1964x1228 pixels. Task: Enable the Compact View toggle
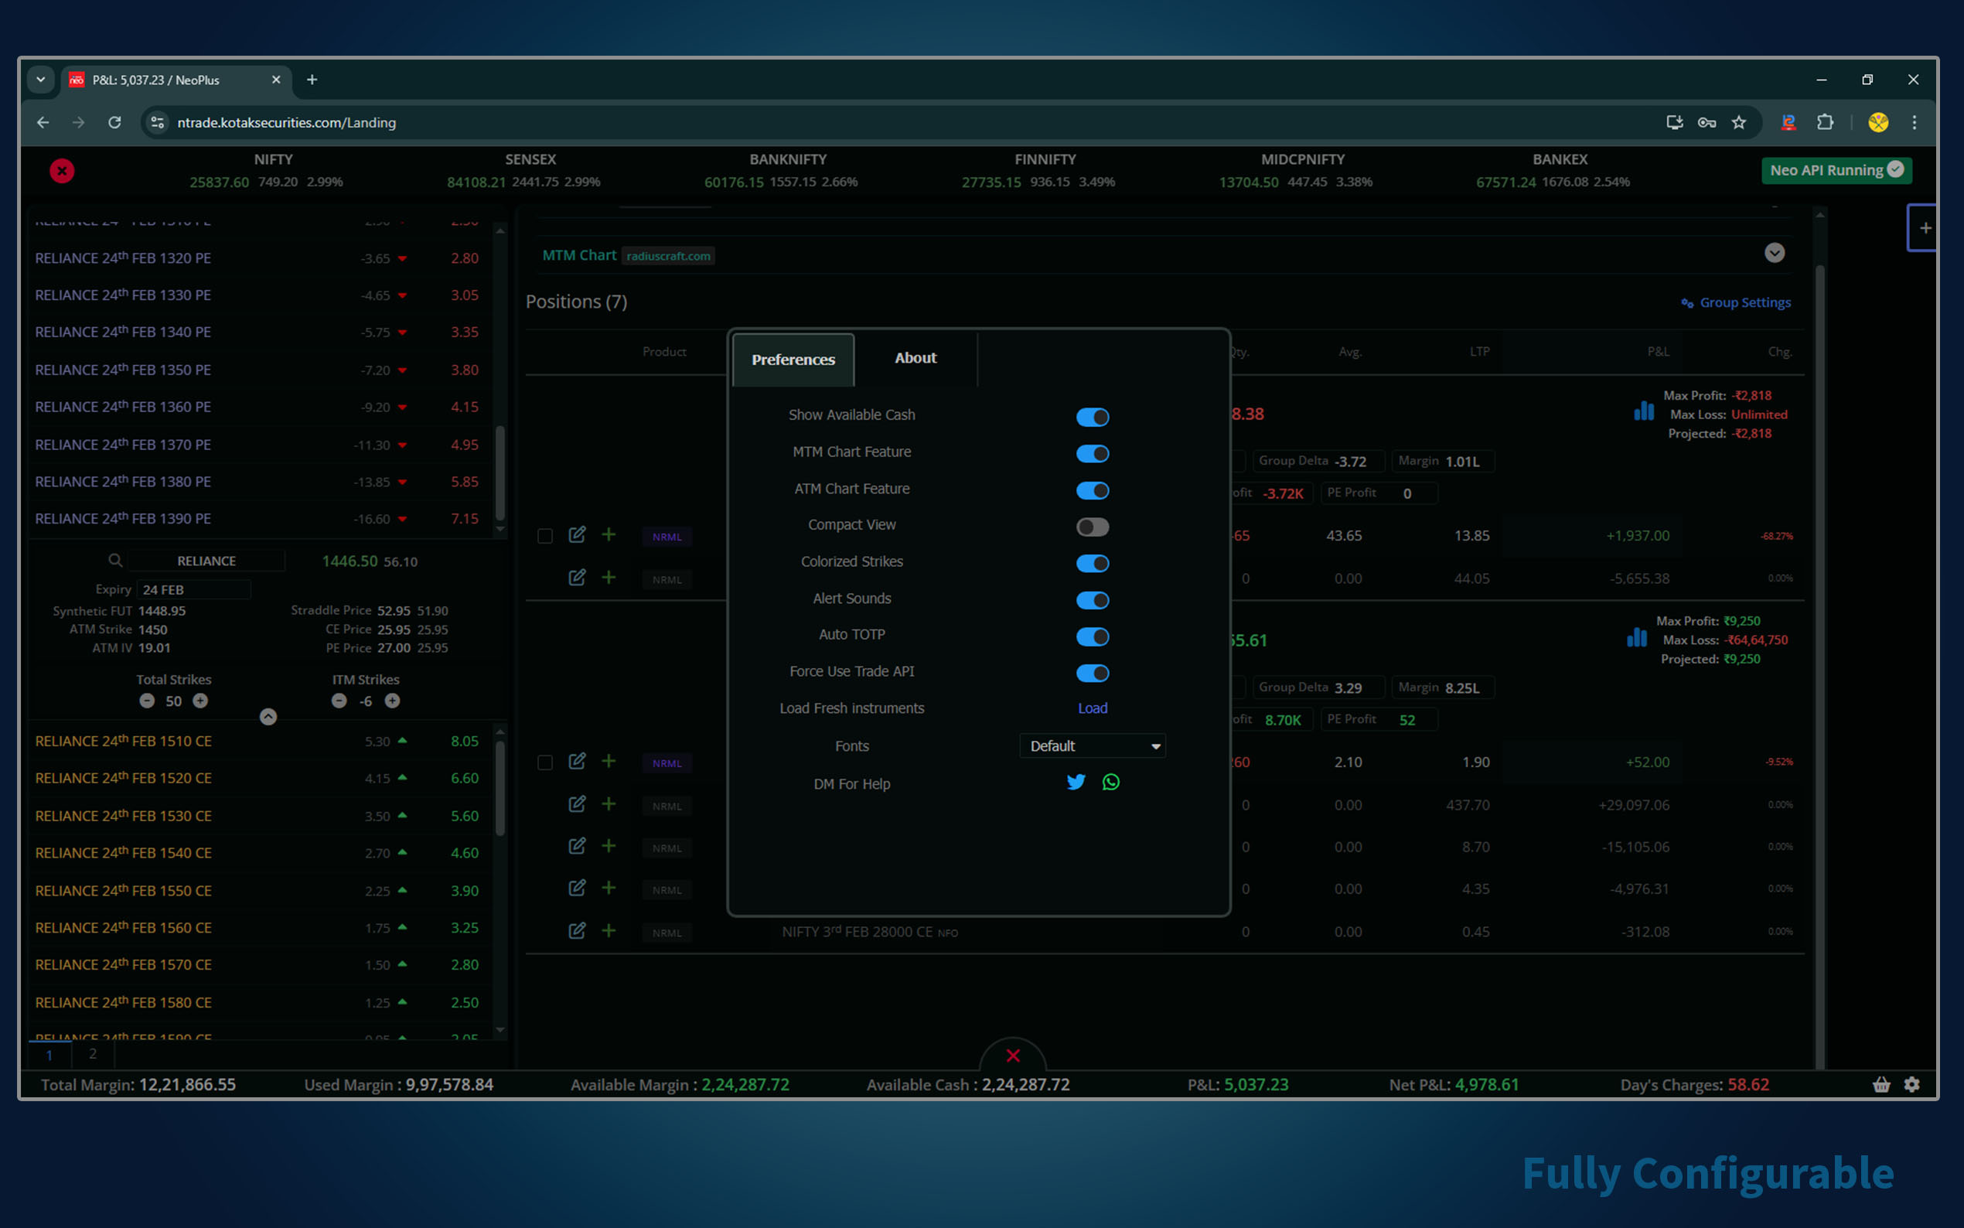pyautogui.click(x=1092, y=527)
